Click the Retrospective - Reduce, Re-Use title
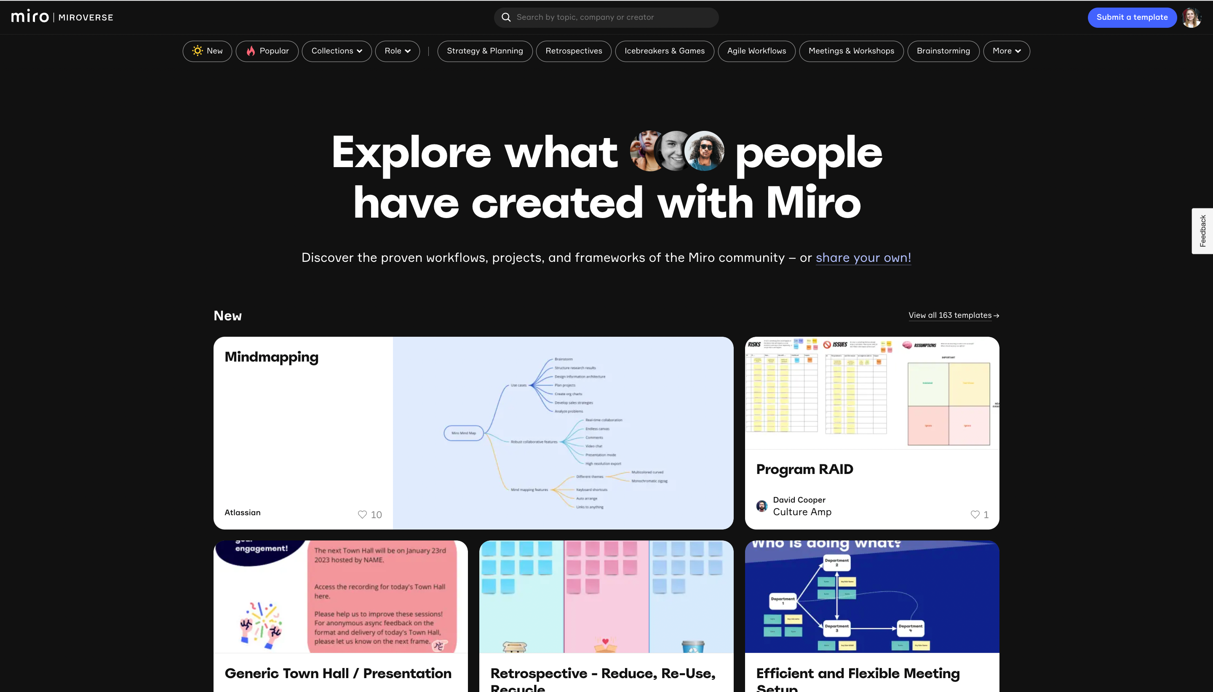This screenshot has width=1213, height=692. tap(603, 680)
